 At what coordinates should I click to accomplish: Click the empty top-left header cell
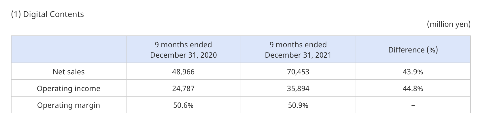pos(69,50)
